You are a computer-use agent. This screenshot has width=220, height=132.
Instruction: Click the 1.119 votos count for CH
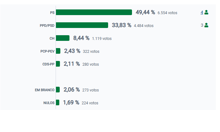102,39
